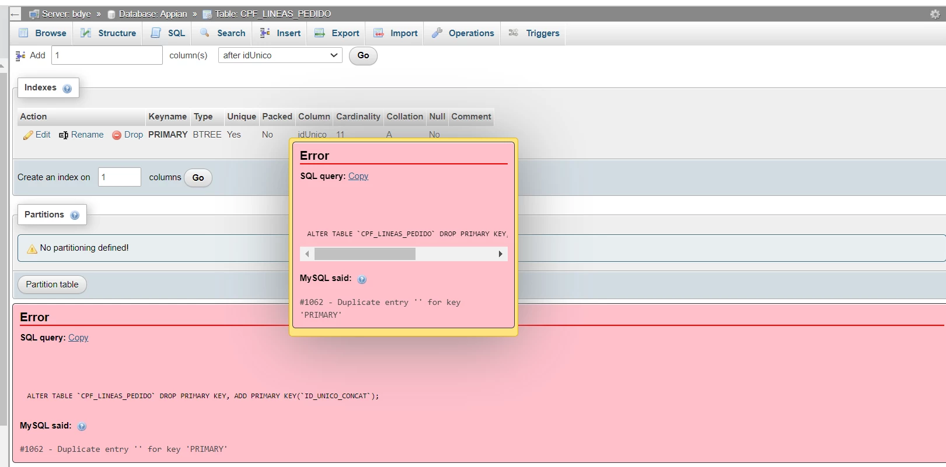
Task: Click Go next to add columns
Action: pos(363,55)
